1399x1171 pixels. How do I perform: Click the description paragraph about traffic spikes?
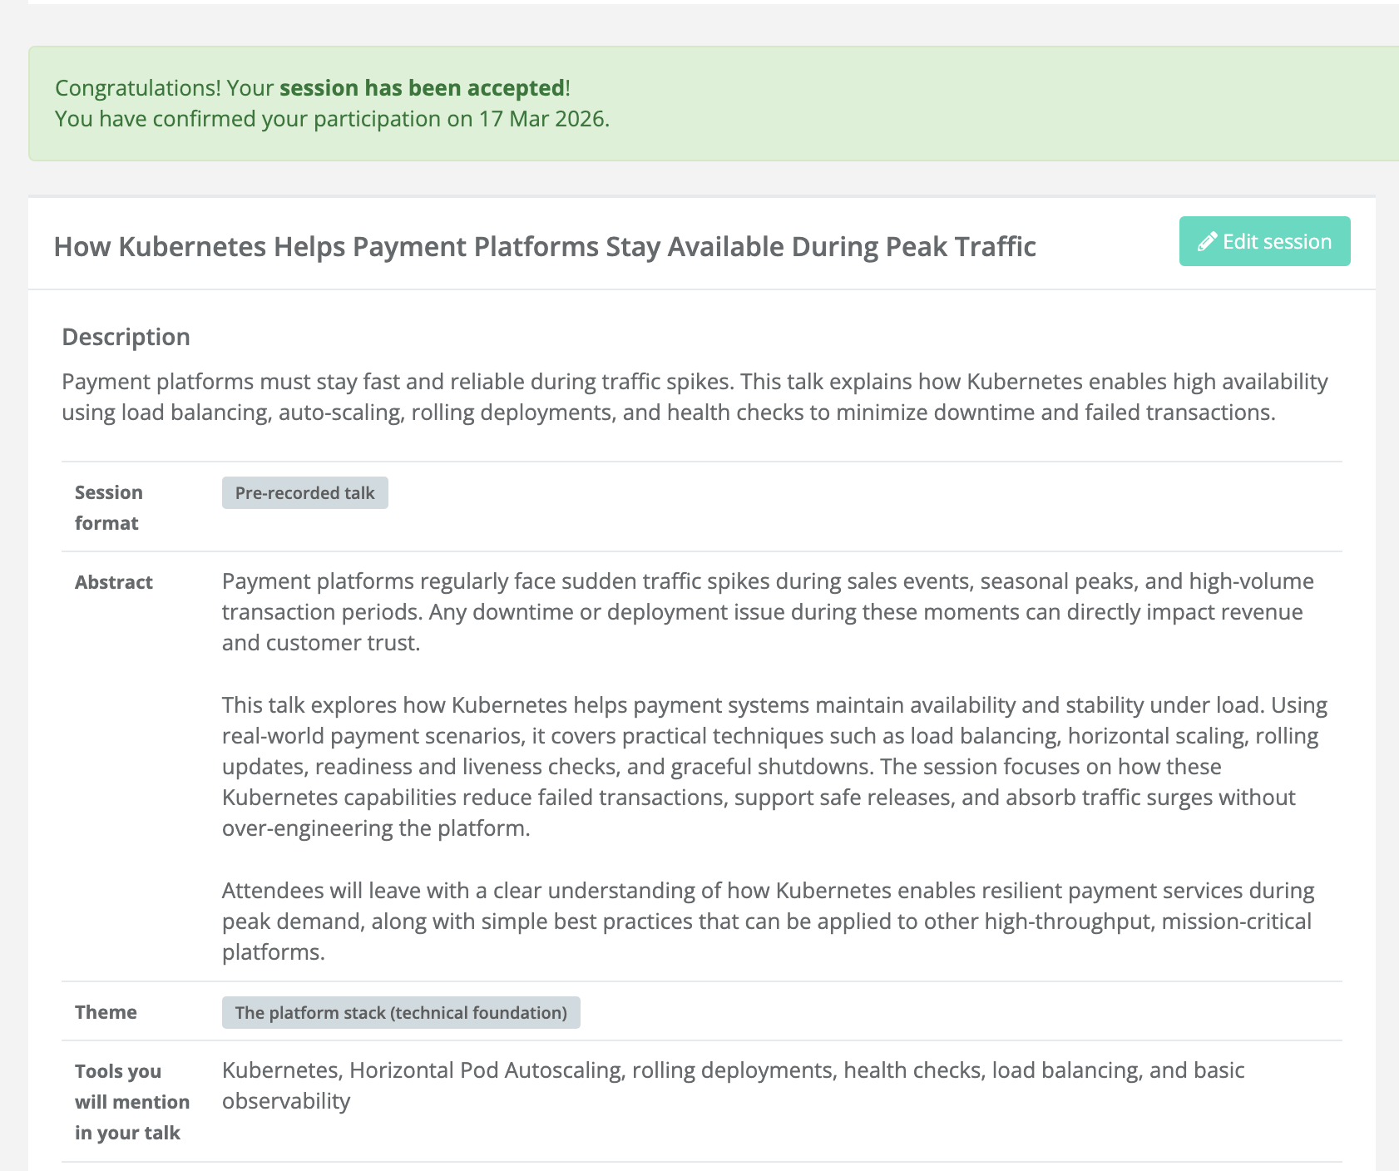[695, 397]
